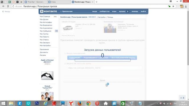Image resolution: width=189 pixels, height=106 pixels.
Task: Open 'Мои Аудиозаписи' in sidebar
Action: (46, 28)
